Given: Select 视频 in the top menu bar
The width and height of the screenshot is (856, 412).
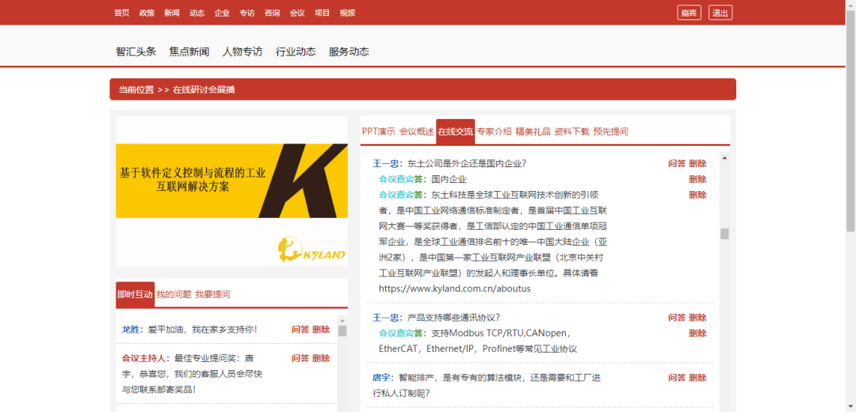Looking at the screenshot, I should tap(347, 13).
